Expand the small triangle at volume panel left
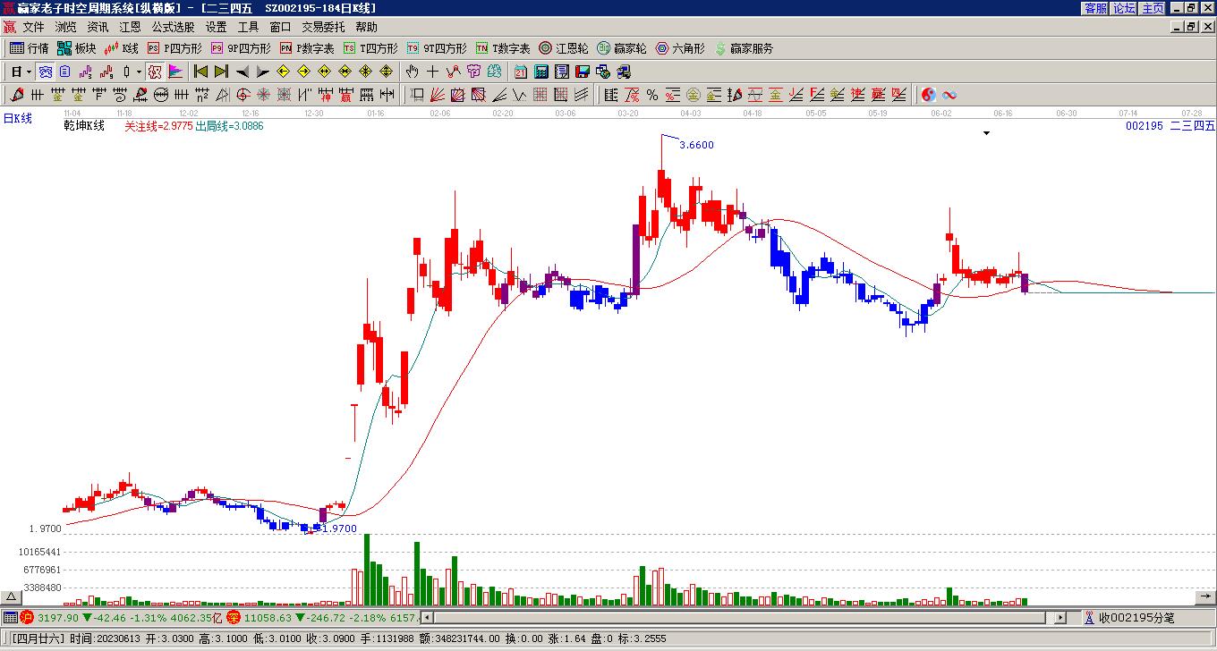This screenshot has height=651, width=1217. click(12, 596)
